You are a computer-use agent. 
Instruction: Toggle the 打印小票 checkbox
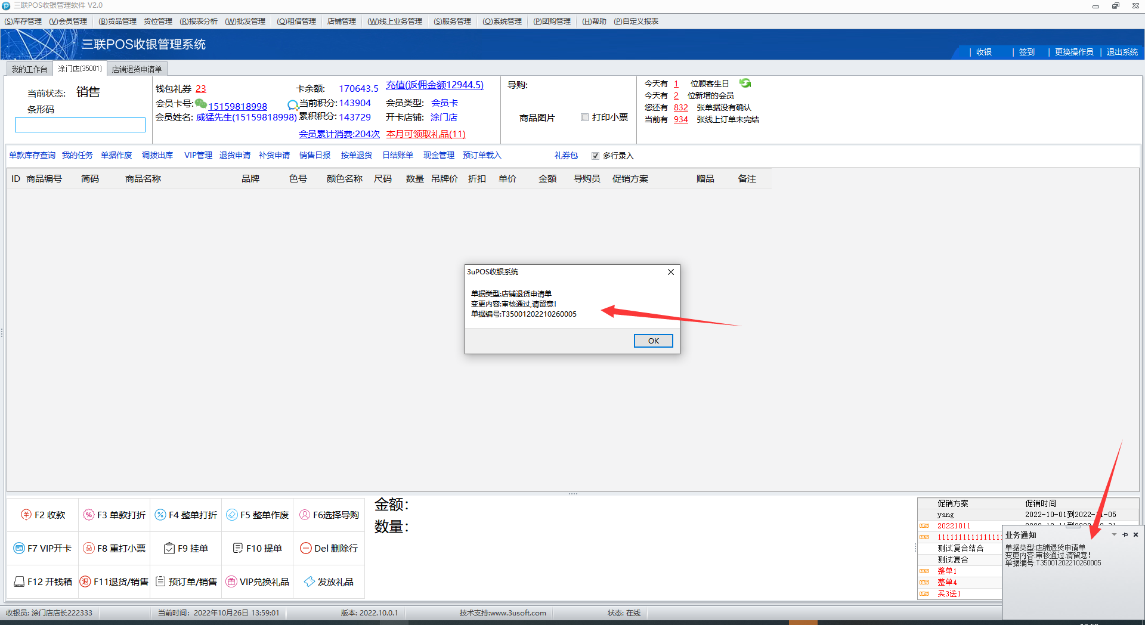coord(584,117)
